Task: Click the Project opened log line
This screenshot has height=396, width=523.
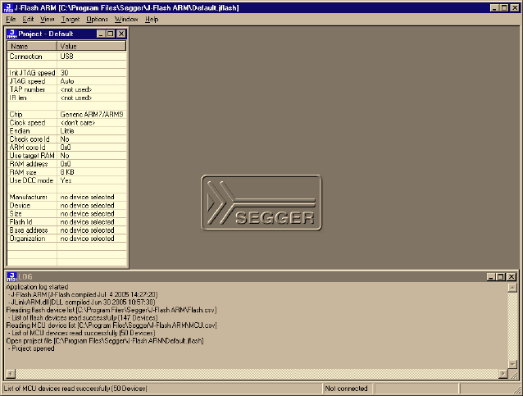Action: pyautogui.click(x=31, y=348)
